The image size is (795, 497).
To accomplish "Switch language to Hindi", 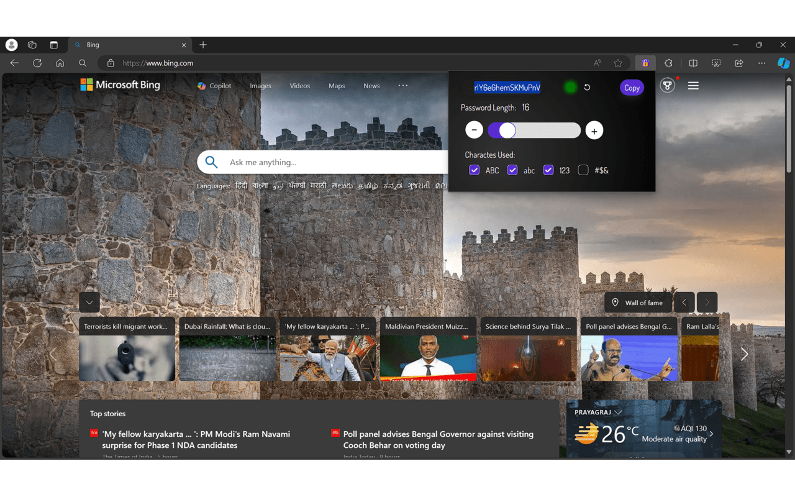I will click(241, 186).
